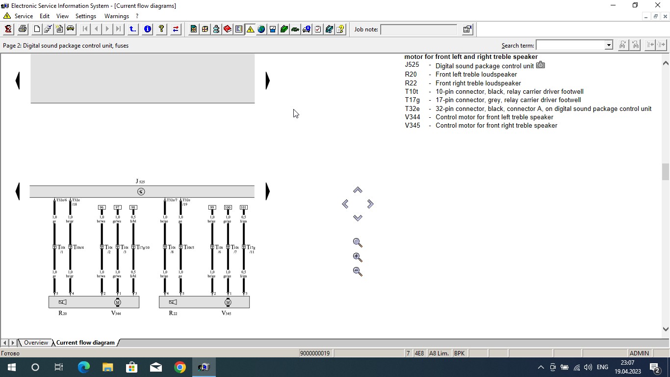Screen dimensions: 670x377
Task: Click the globe icon in toolbar
Action: tap(261, 29)
